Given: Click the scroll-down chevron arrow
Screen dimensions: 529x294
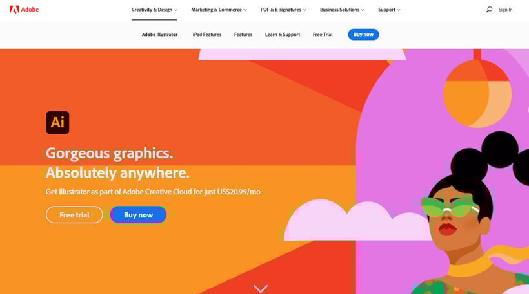Looking at the screenshot, I should pyautogui.click(x=261, y=289).
